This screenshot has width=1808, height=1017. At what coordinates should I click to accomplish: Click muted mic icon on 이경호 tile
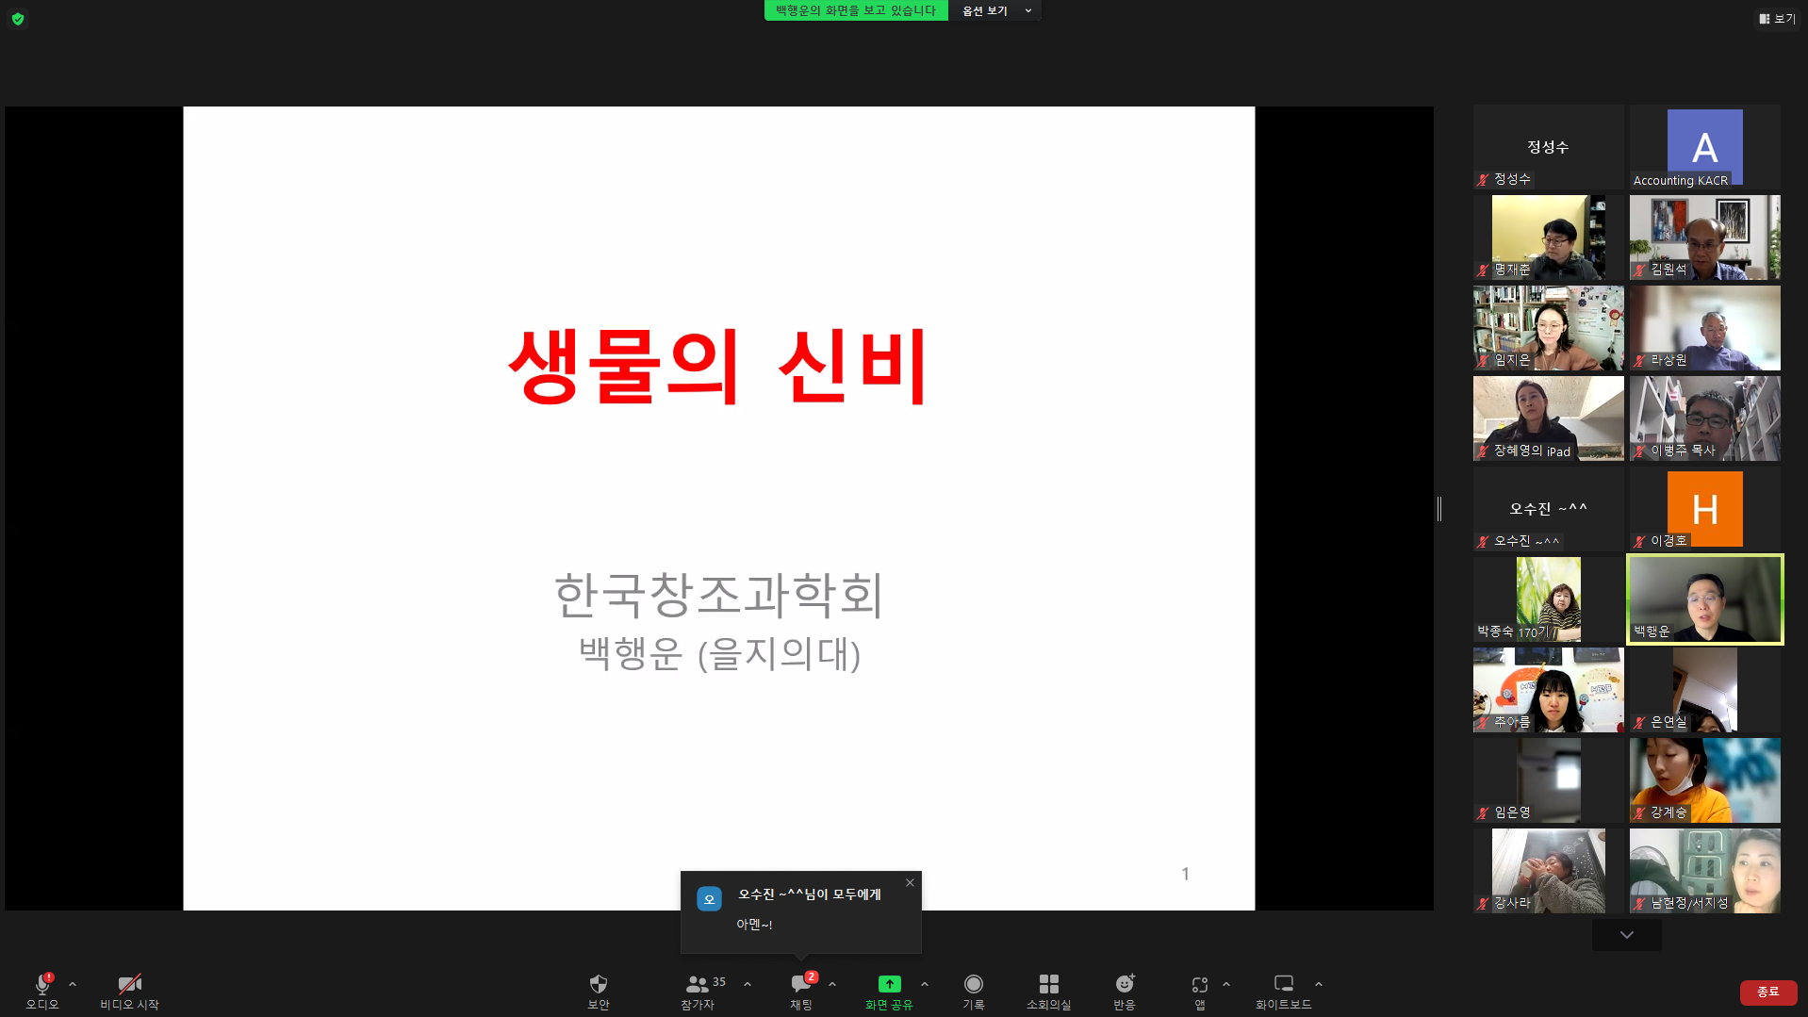click(1640, 541)
